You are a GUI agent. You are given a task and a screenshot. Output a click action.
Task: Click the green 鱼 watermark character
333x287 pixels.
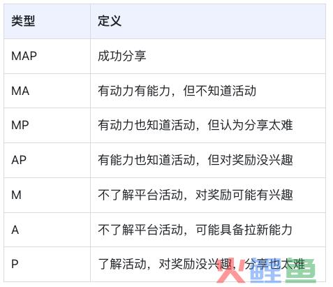(300, 270)
